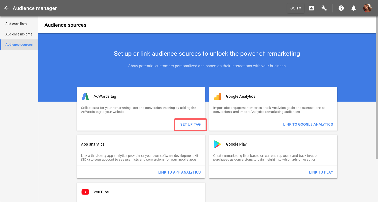Click the Google Play description text

265,158
